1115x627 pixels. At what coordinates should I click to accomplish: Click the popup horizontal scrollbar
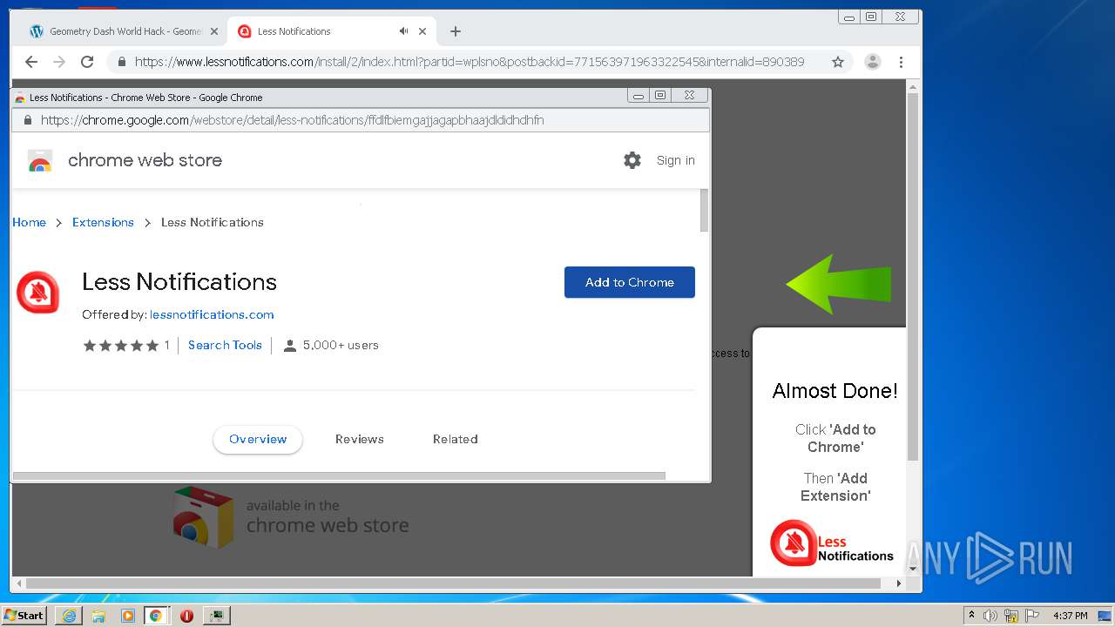(x=339, y=476)
